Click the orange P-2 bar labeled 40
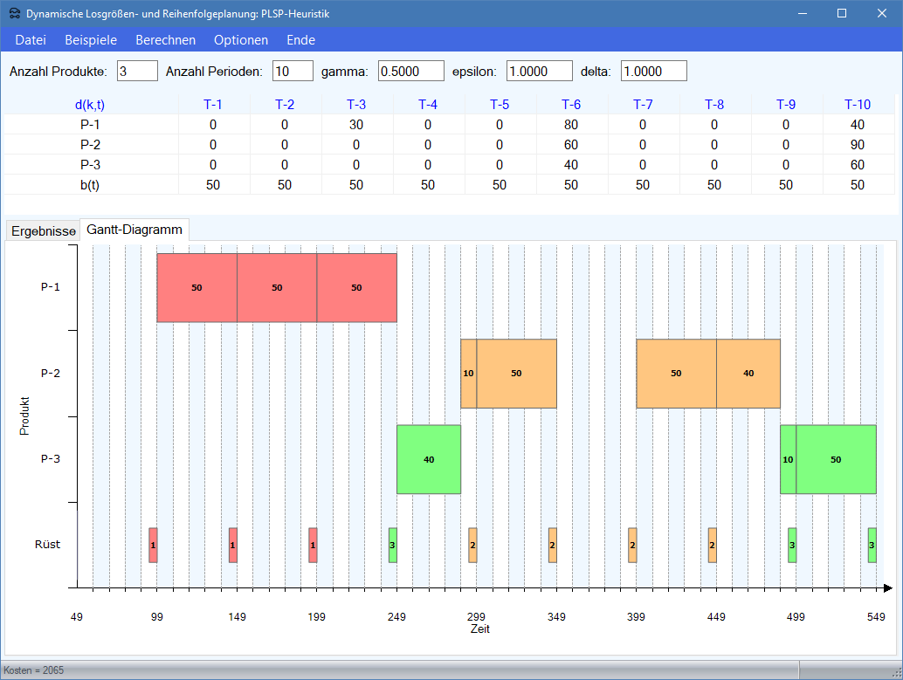Image resolution: width=903 pixels, height=680 pixels. pos(748,374)
